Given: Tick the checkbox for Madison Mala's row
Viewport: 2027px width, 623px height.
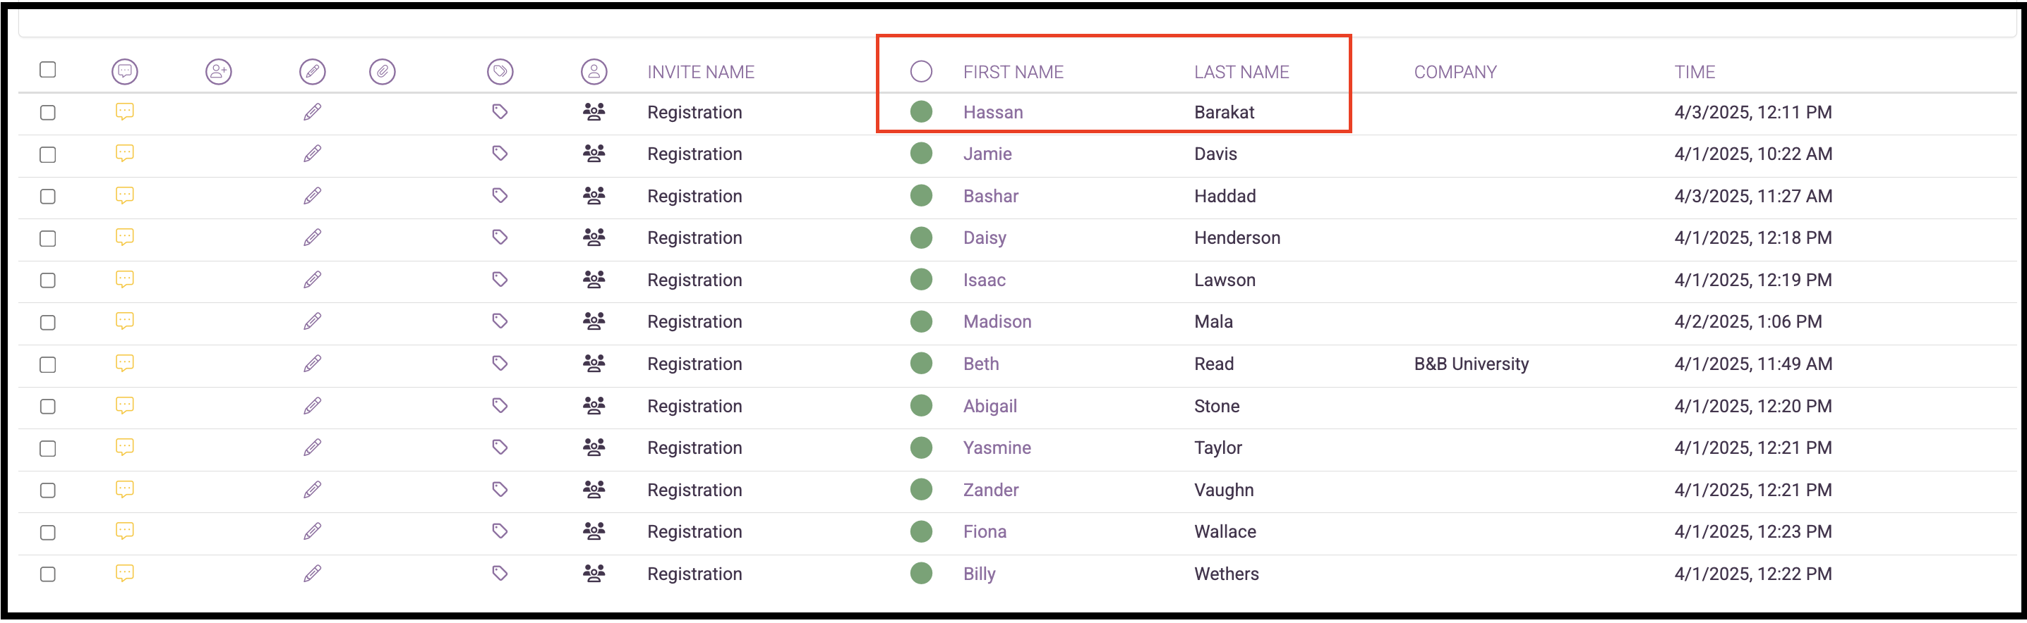Looking at the screenshot, I should click(x=48, y=322).
